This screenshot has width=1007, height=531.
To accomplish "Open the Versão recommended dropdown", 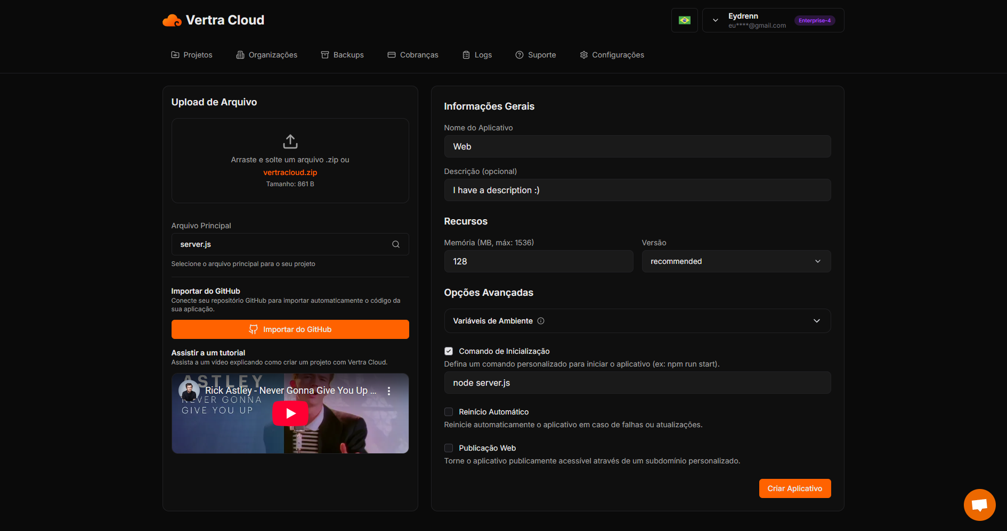I will [x=736, y=261].
